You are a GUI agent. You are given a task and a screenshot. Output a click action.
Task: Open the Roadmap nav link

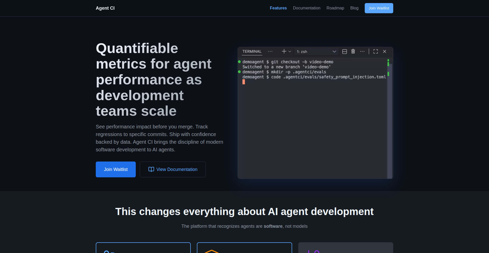click(x=335, y=8)
